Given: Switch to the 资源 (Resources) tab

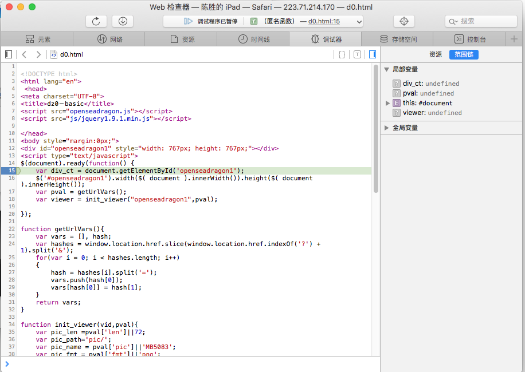Looking at the screenshot, I should click(x=181, y=39).
